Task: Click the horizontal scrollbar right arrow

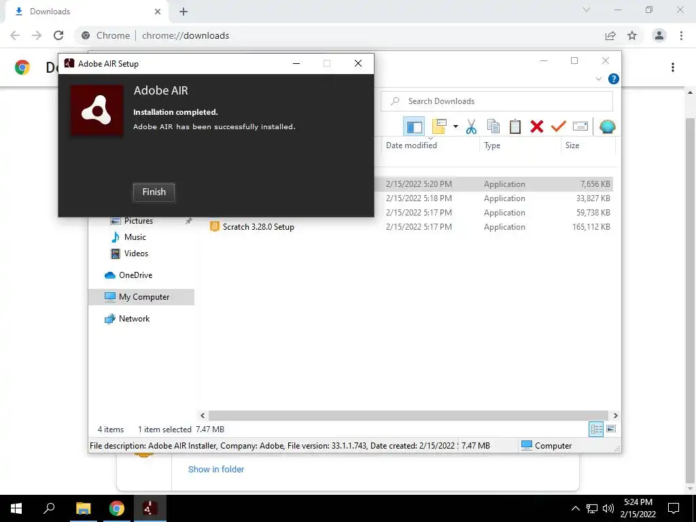Action: point(615,415)
